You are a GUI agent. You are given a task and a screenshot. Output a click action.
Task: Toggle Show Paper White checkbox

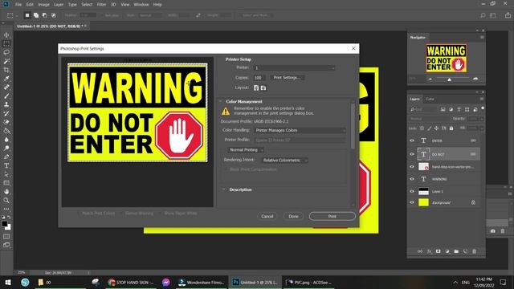(x=161, y=214)
